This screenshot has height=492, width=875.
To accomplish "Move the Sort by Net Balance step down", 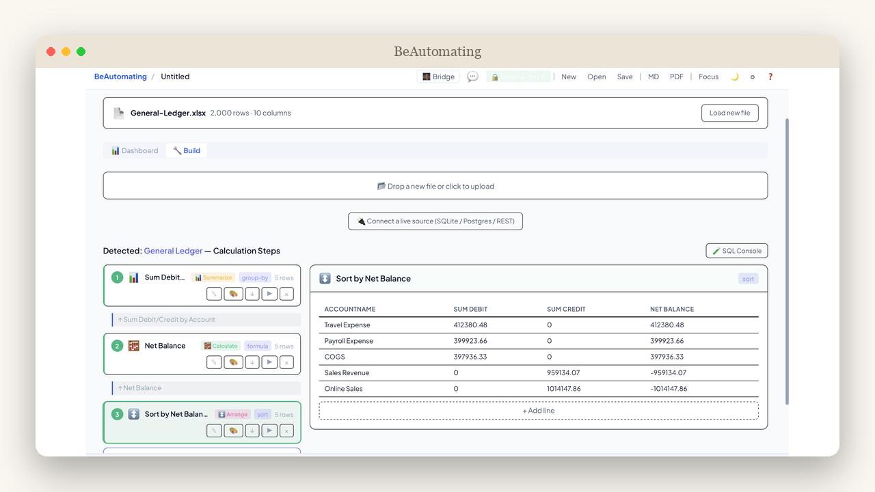I will tap(252, 430).
